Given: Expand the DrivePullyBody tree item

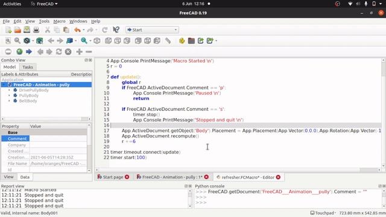Looking at the screenshot, I should 10,90.
